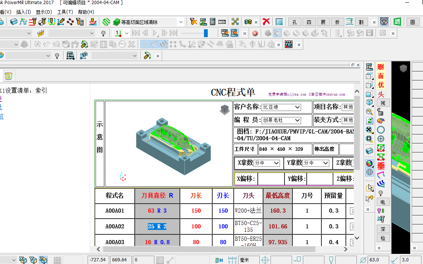Click the simulation speed slider handle

pyautogui.click(x=206, y=33)
